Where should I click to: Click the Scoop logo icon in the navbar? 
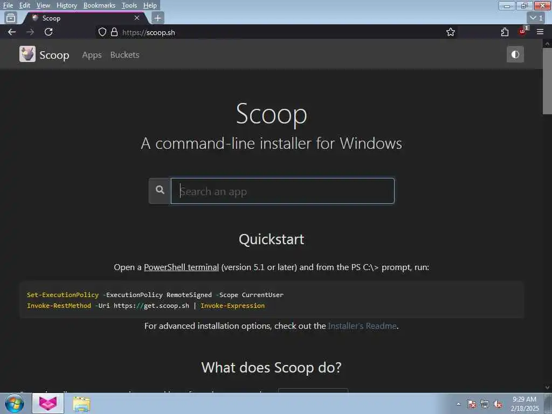pyautogui.click(x=27, y=54)
